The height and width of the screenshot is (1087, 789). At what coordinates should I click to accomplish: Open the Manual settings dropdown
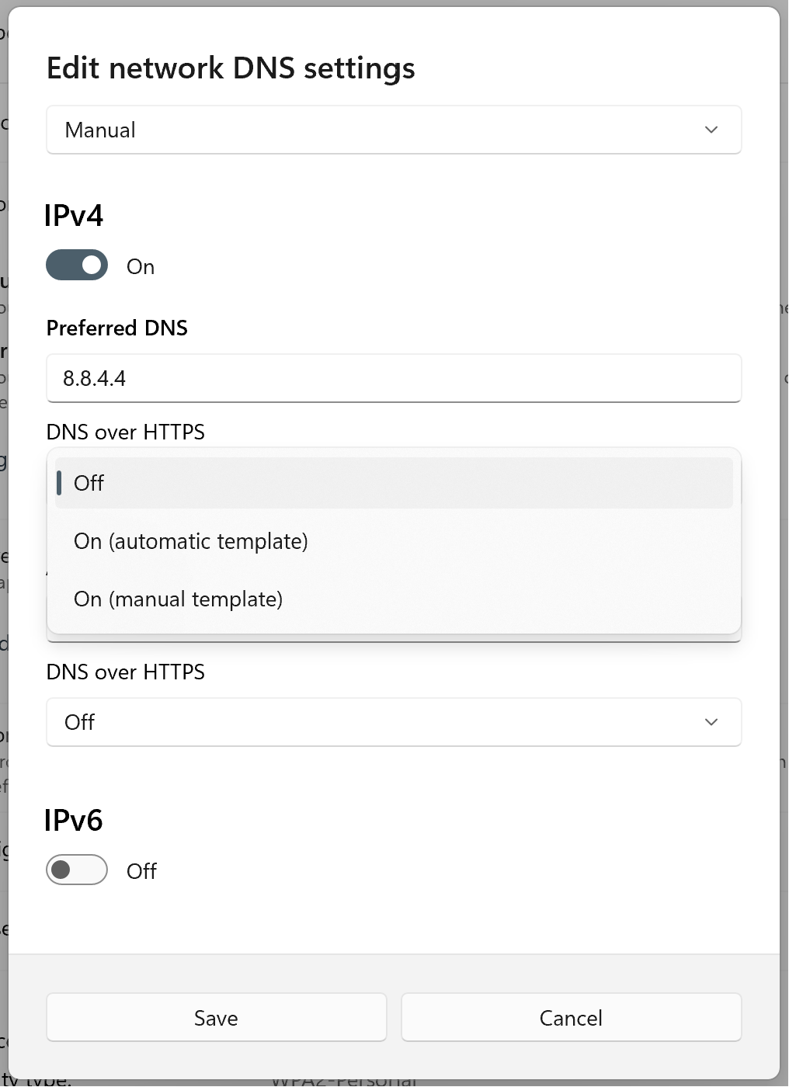(x=394, y=130)
